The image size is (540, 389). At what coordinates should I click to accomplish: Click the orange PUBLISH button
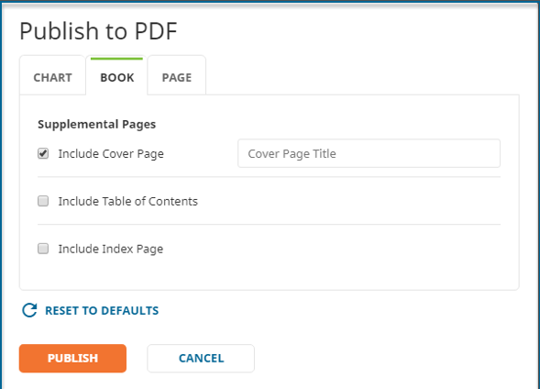(72, 359)
